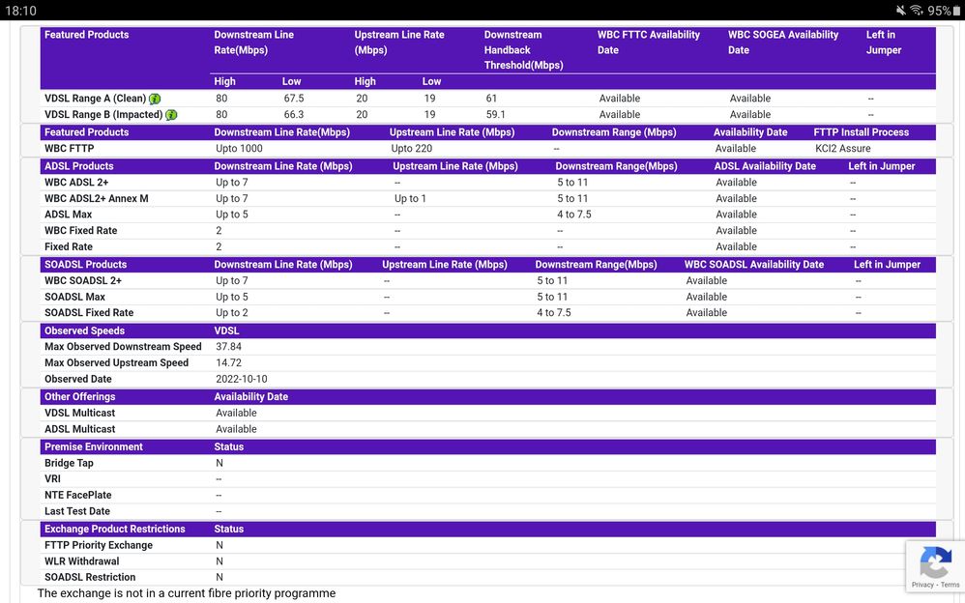
Task: Click the Observed Date value 2022-10-10
Action: (x=241, y=379)
